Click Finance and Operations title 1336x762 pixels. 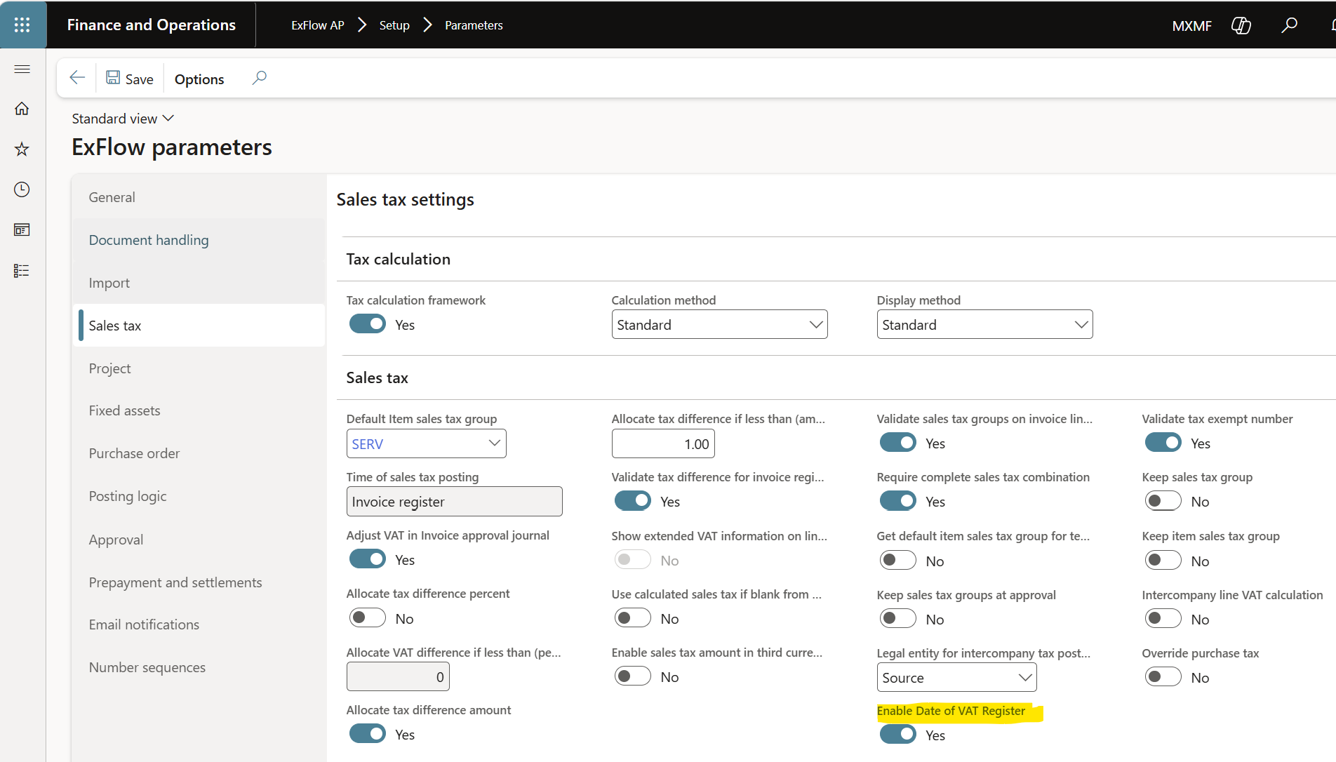pos(152,25)
